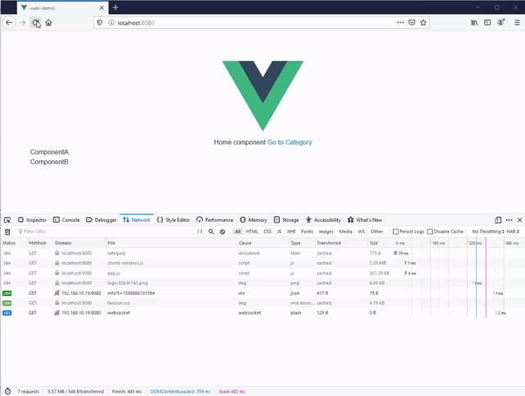Switch to the Style Editor tab
The image size is (525, 396).
[x=173, y=220]
